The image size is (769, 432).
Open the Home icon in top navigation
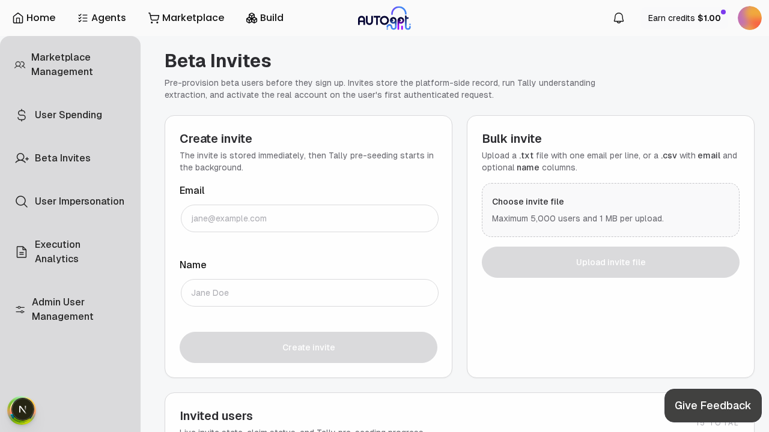(17, 17)
